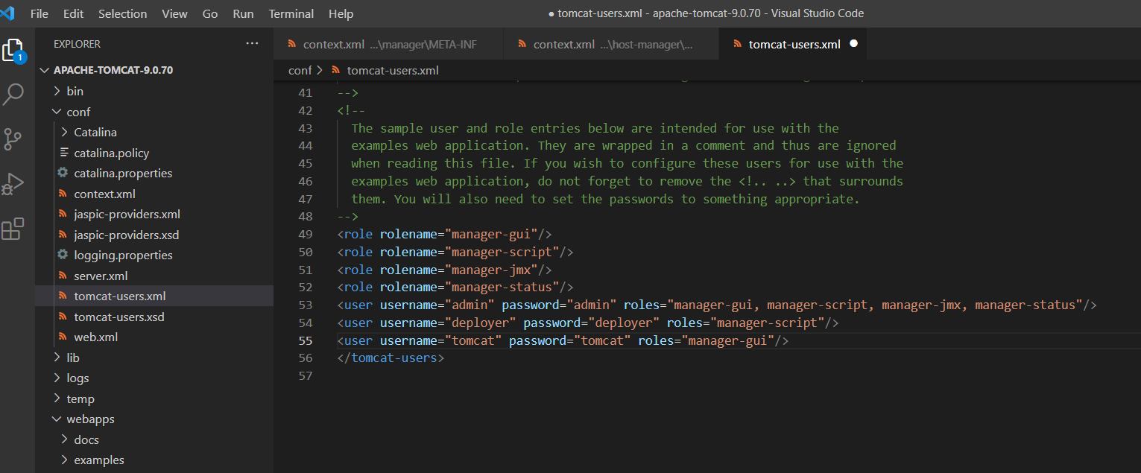Click line number 53 in gutter

coord(305,305)
